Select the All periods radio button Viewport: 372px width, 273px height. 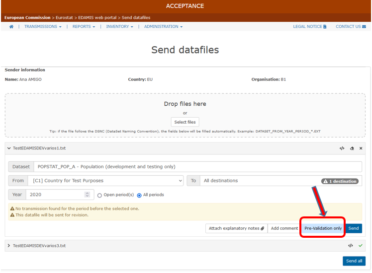(x=139, y=196)
